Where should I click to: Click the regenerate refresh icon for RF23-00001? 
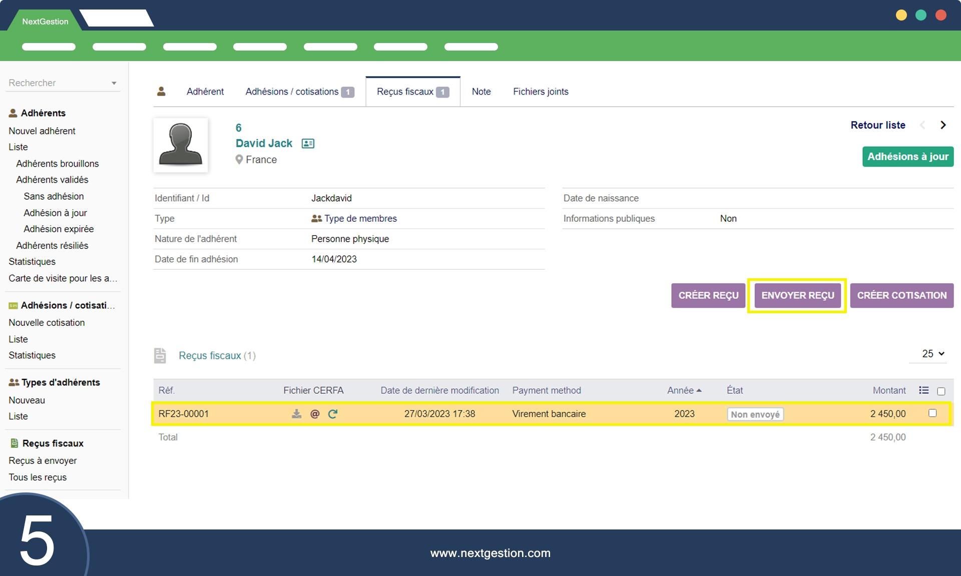pyautogui.click(x=333, y=414)
